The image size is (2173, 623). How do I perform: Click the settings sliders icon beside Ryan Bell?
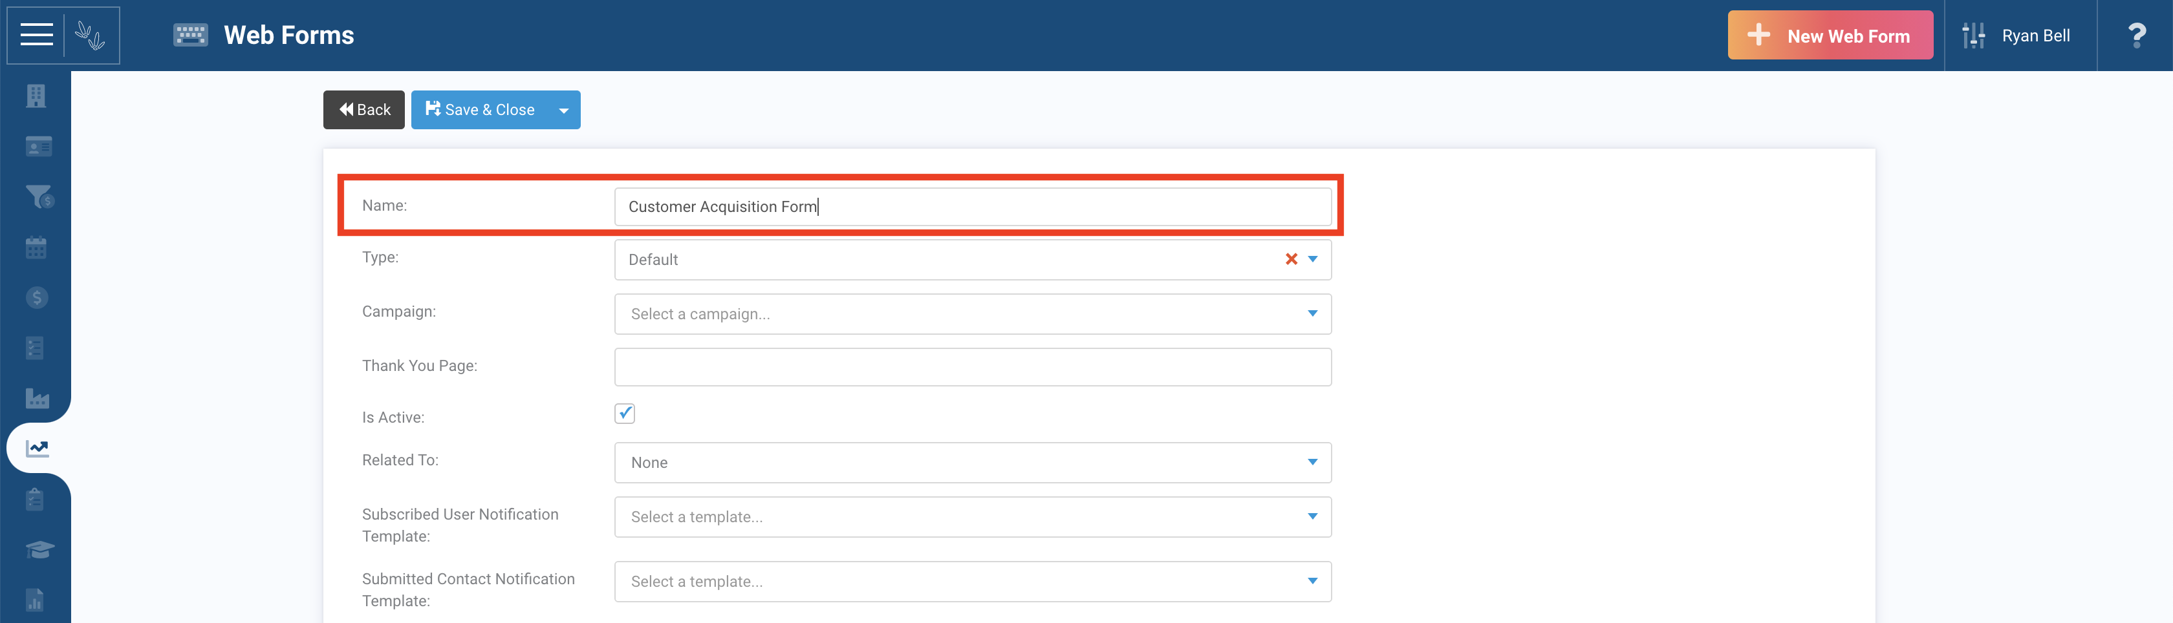pos(1973,36)
